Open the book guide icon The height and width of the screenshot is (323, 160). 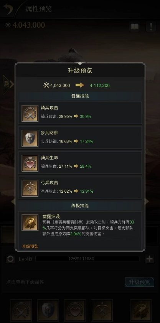135,26
